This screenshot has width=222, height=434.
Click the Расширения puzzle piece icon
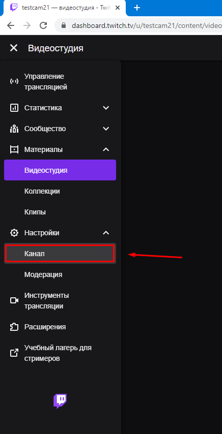[x=14, y=327]
